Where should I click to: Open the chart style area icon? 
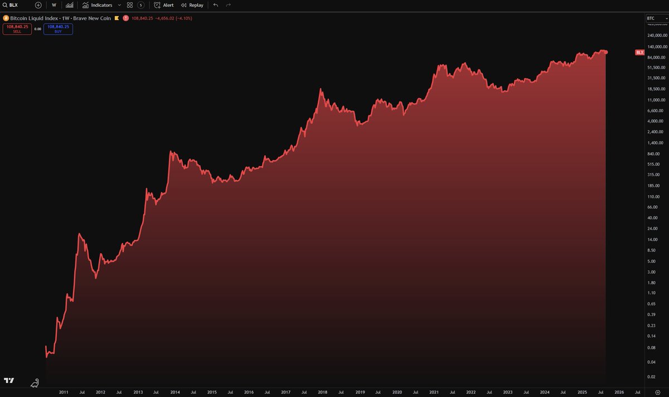click(69, 5)
